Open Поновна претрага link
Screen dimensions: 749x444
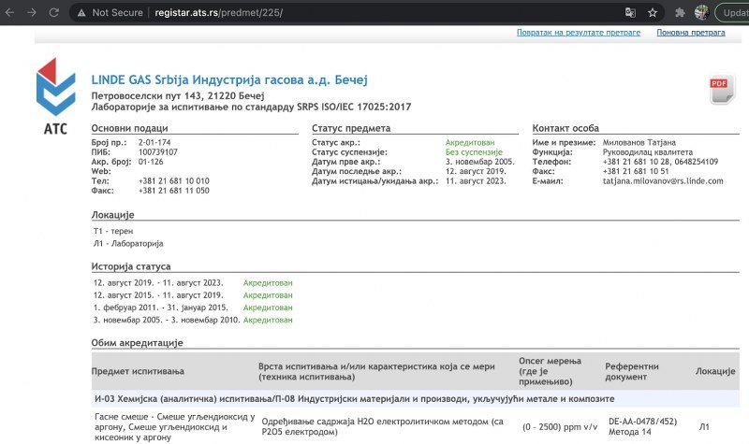[689, 33]
